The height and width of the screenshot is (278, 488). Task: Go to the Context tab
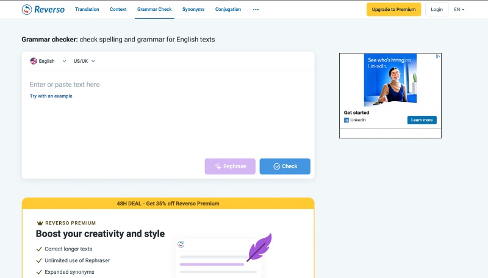tap(118, 9)
